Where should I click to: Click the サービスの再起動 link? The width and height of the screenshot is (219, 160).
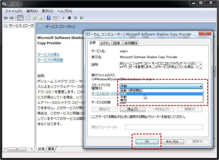click(50, 60)
